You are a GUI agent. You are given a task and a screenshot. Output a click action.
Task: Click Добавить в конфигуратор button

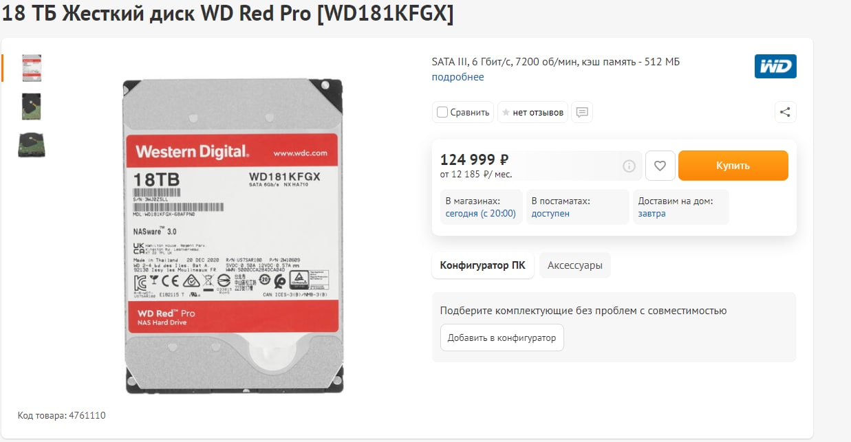point(502,338)
